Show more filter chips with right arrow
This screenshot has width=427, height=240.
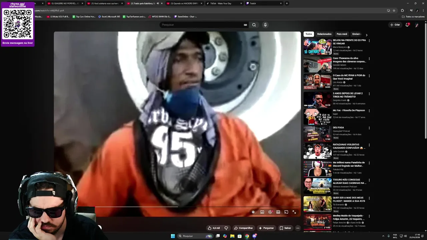[367, 35]
